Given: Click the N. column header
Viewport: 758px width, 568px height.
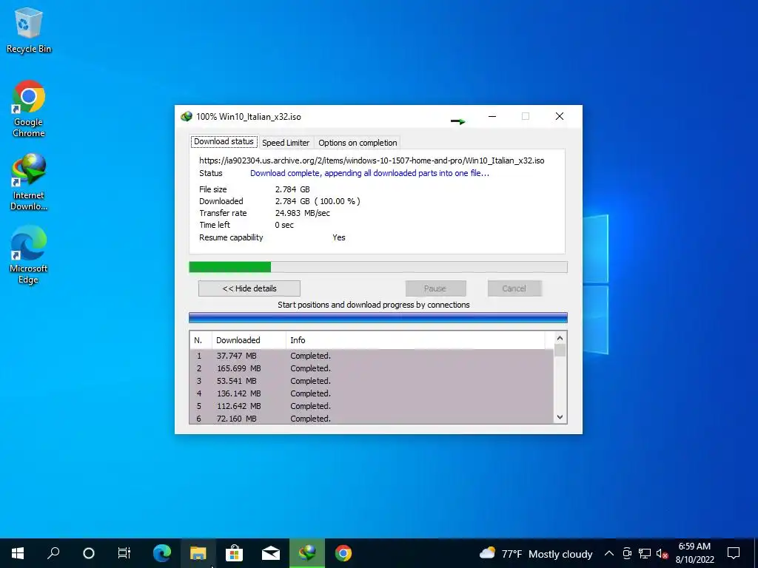Looking at the screenshot, I should click(x=201, y=340).
